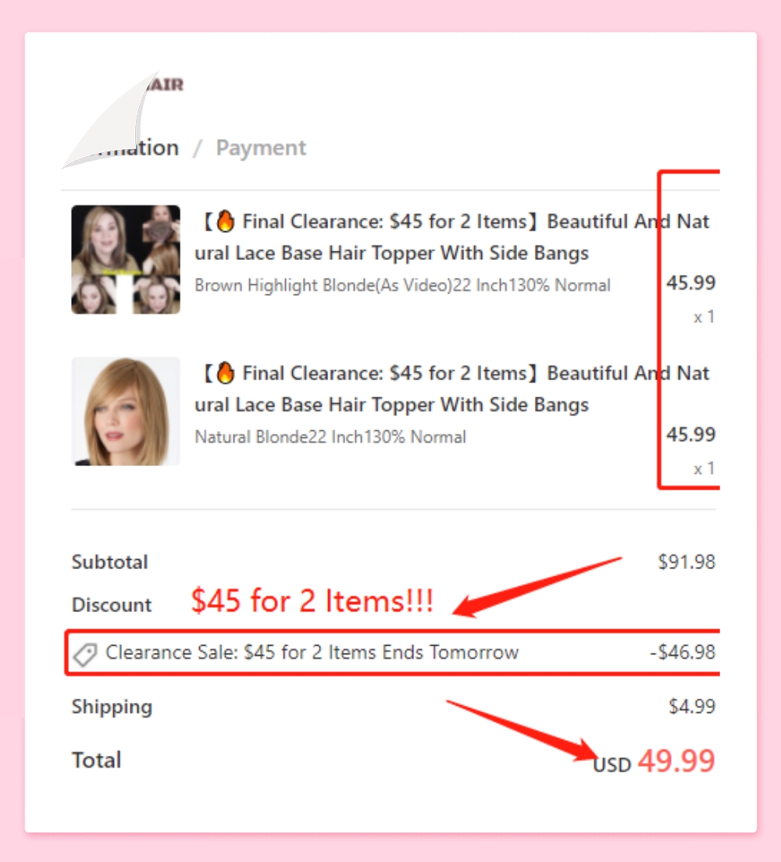
Task: Click the USD 49.99 total amount
Action: pyautogui.click(x=654, y=761)
